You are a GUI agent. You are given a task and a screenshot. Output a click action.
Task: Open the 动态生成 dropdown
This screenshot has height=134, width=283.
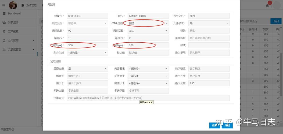point(87,53)
